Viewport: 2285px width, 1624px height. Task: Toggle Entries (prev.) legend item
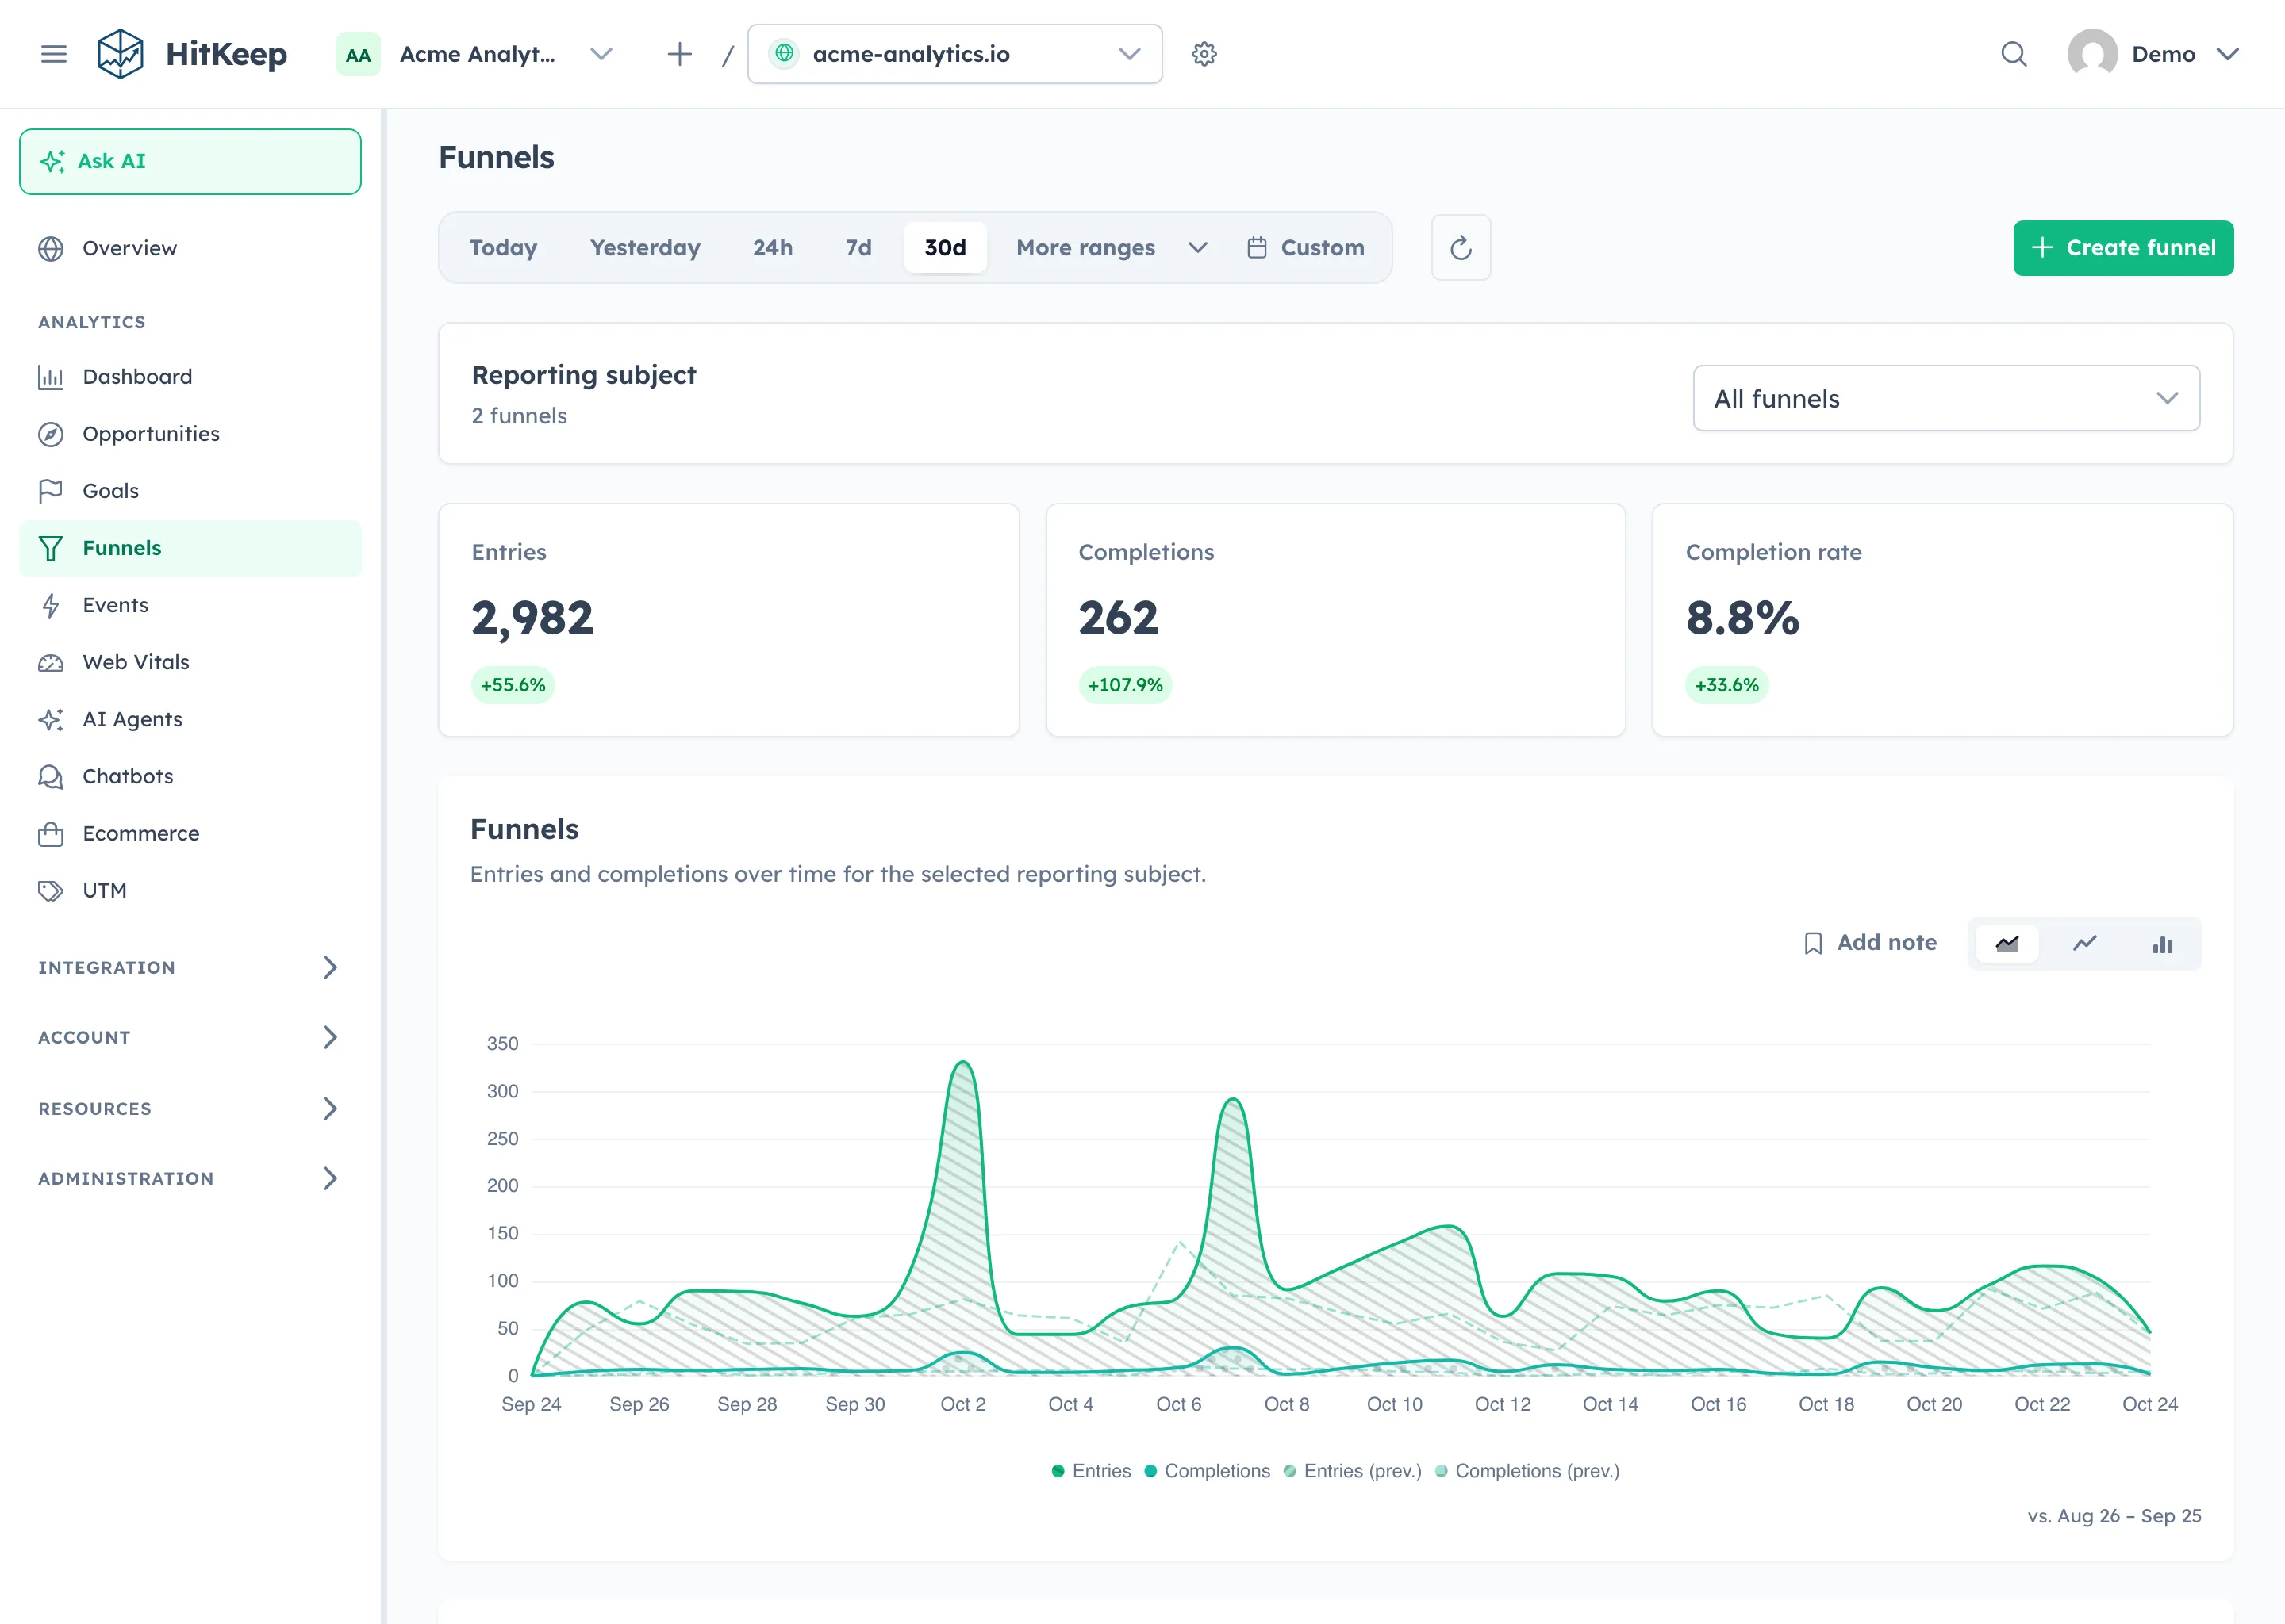pyautogui.click(x=1353, y=1471)
